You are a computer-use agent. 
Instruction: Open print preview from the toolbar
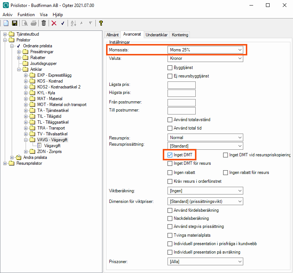pos(25,23)
